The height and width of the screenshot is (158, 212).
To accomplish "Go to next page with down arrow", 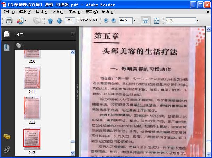I will click(59, 21).
